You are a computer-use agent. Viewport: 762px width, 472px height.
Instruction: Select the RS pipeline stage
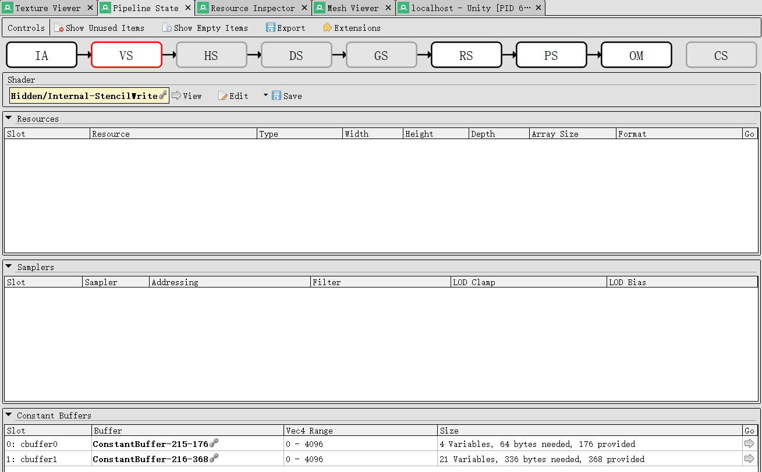tap(466, 55)
